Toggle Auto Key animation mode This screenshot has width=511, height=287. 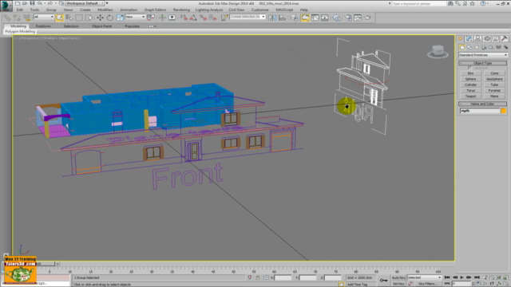click(x=398, y=277)
